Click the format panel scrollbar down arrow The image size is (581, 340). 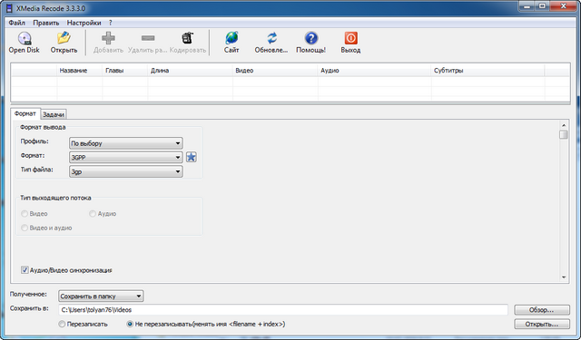click(x=564, y=277)
